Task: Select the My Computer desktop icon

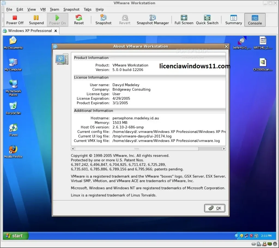Action: click(x=13, y=65)
